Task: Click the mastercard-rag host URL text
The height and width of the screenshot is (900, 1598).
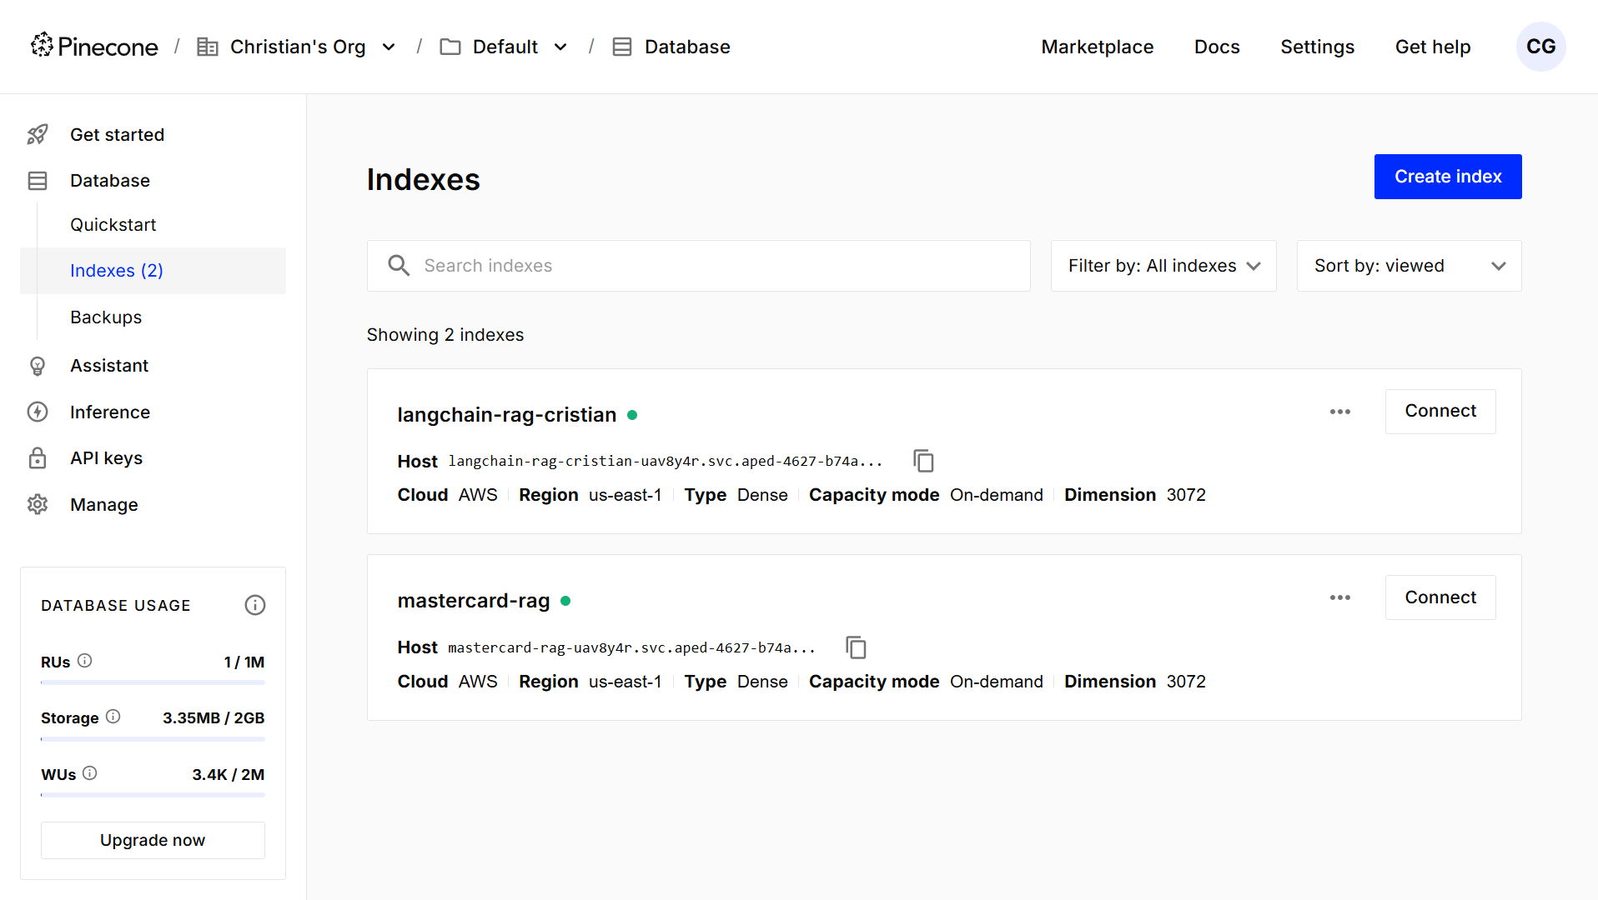Action: (x=631, y=647)
